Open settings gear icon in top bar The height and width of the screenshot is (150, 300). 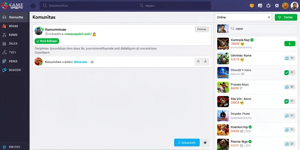point(277,6)
